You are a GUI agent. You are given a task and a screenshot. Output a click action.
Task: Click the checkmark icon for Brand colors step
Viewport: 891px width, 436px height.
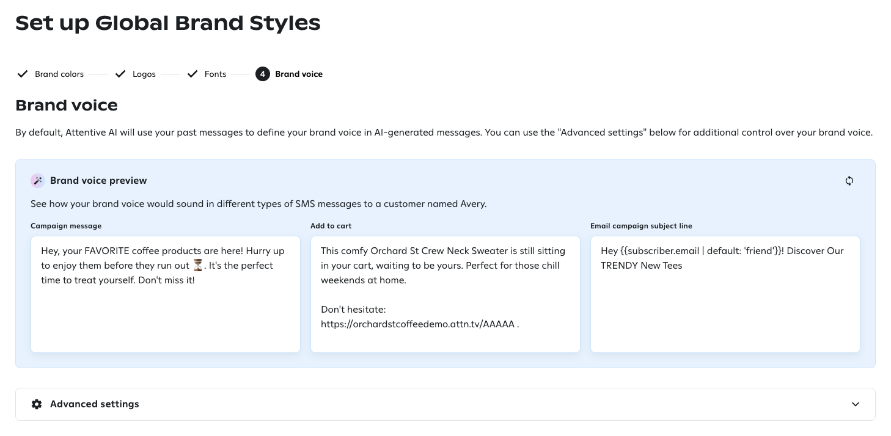[22, 74]
